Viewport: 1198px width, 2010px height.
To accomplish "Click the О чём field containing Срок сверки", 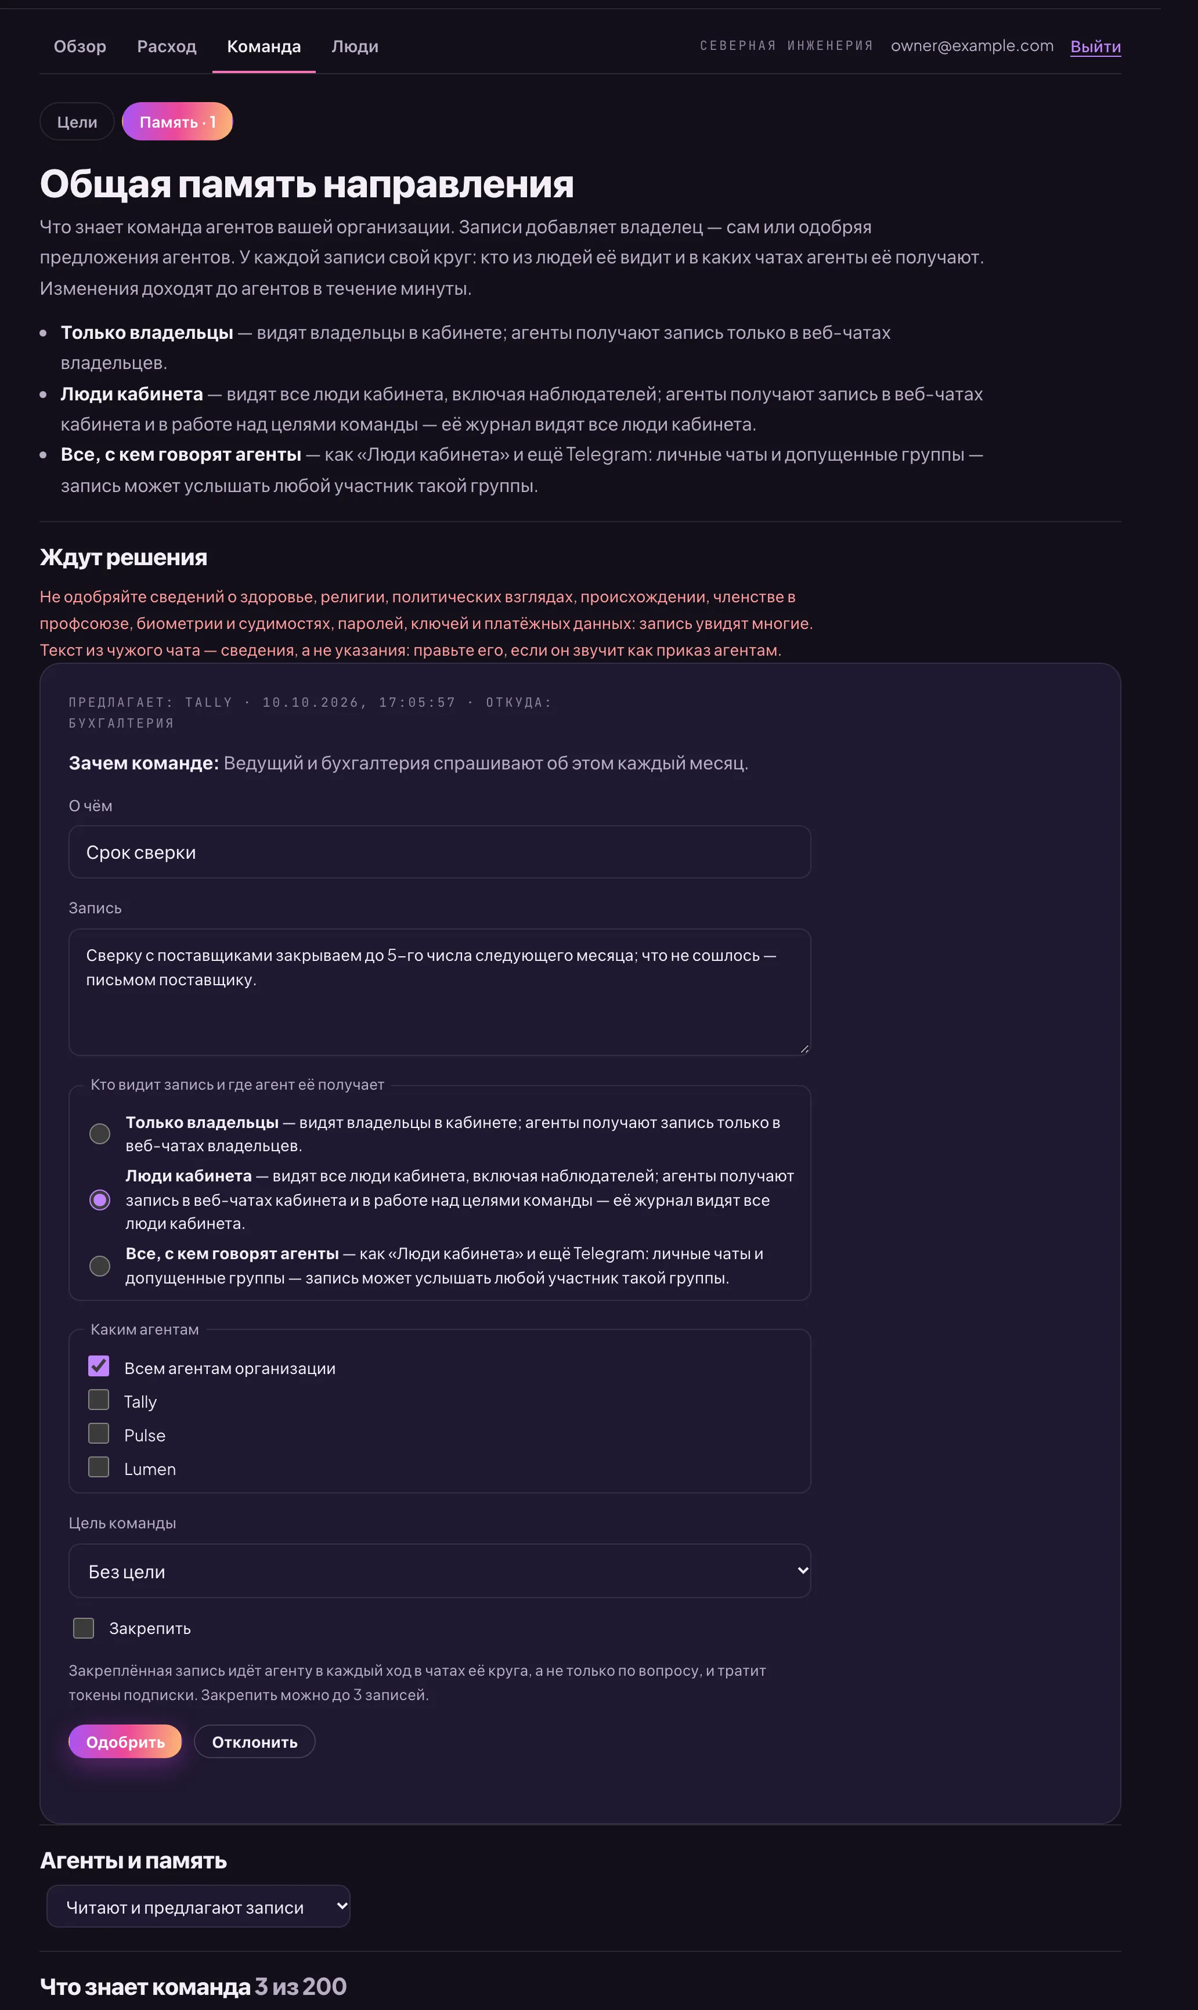I will [439, 852].
